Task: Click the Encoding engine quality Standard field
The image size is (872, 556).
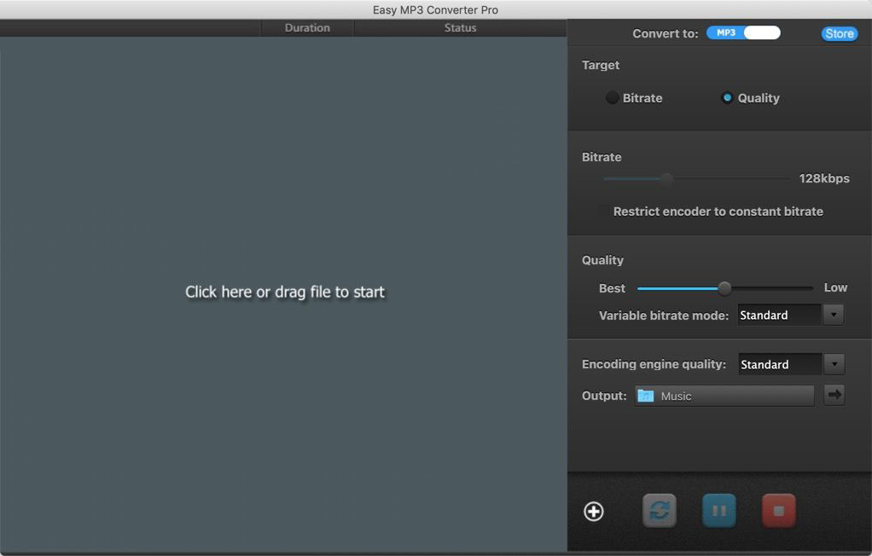Action: pos(780,364)
